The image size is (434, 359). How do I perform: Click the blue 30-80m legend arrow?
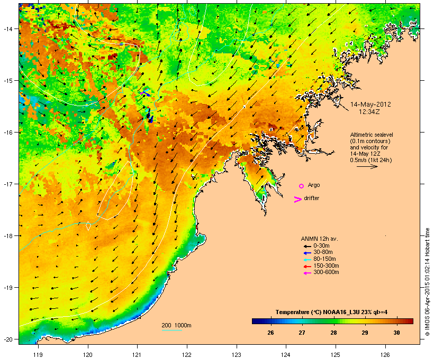pyautogui.click(x=307, y=253)
